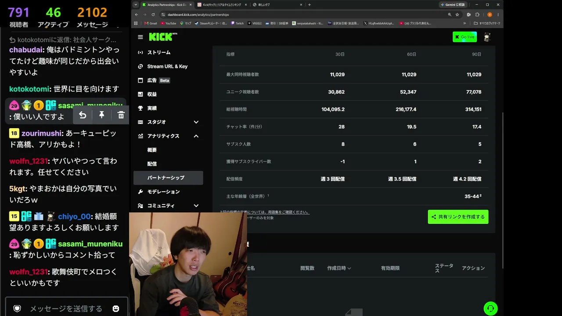Open the green support chat bubble
Screen dimensions: 562x316
coord(490,308)
